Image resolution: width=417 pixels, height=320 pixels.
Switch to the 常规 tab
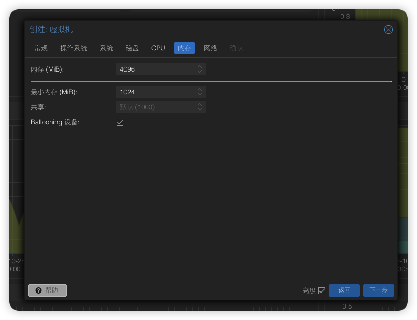tap(41, 48)
